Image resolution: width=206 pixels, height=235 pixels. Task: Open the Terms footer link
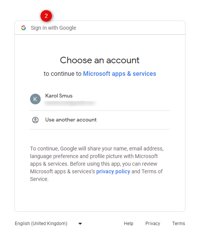(179, 224)
